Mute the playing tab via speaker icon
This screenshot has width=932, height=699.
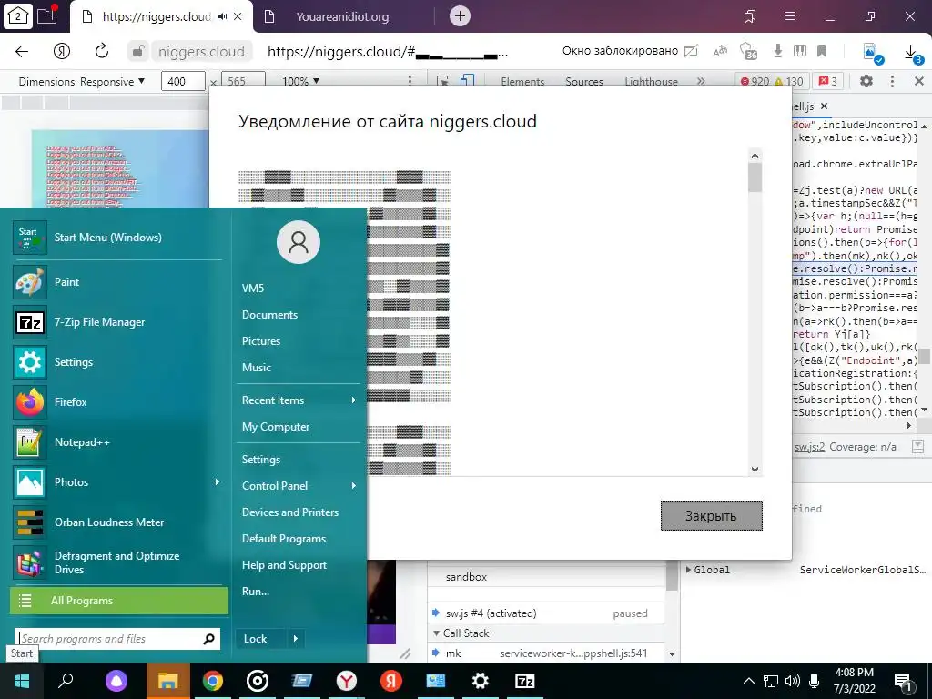click(x=222, y=16)
